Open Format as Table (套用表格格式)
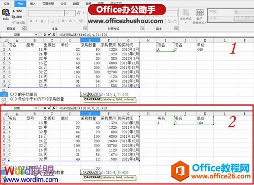254x185 pixels. click(x=200, y=17)
